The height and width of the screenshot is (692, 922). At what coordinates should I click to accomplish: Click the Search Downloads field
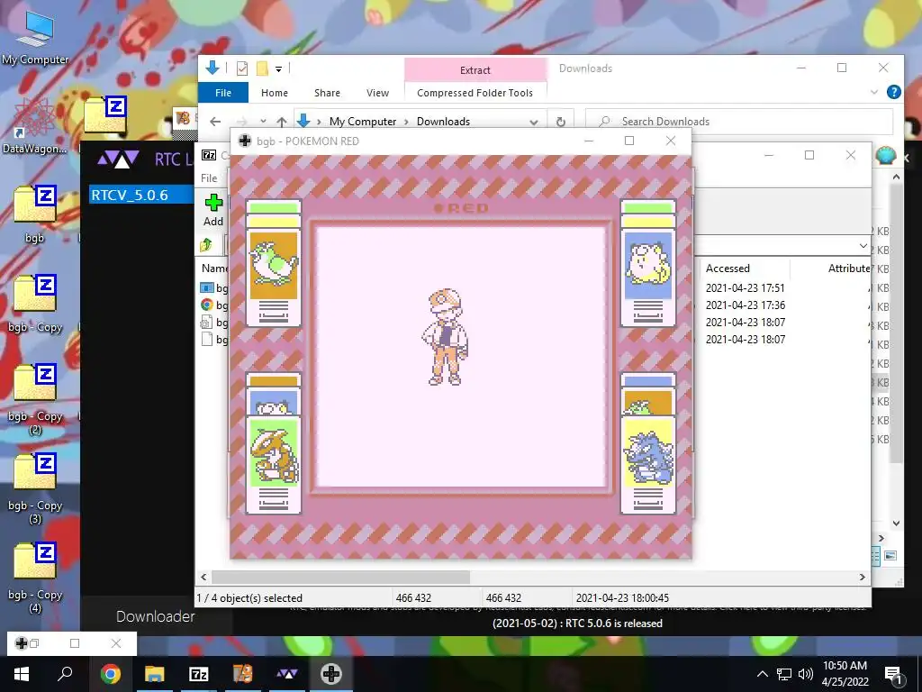739,122
